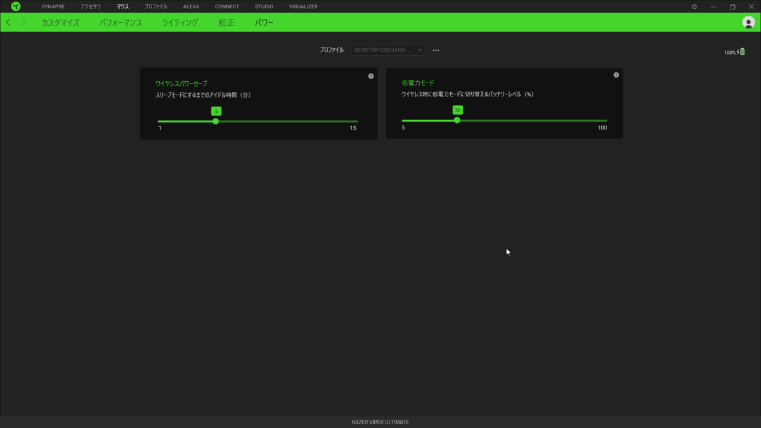Restore the Synapse window size
Viewport: 761px width, 428px height.
(732, 6)
